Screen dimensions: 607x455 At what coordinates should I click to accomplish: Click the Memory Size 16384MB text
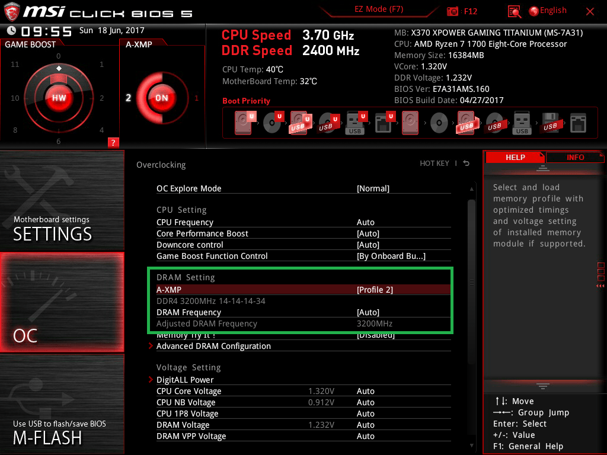coord(439,55)
